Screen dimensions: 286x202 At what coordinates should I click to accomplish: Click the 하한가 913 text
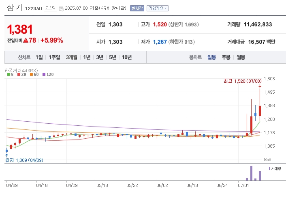coord(181,42)
